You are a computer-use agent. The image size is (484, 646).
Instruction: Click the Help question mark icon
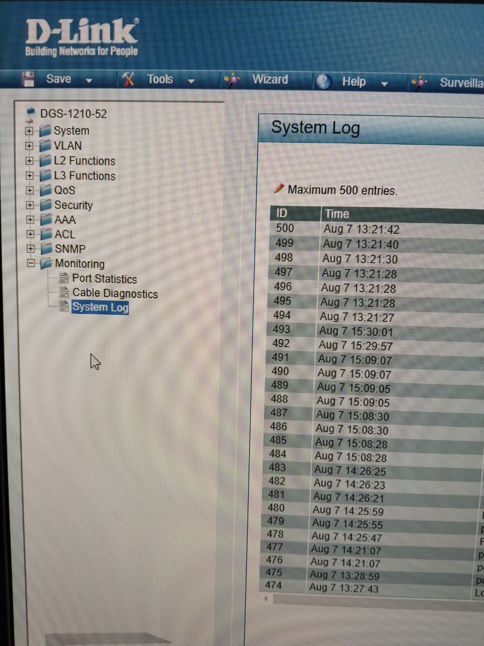coord(324,81)
